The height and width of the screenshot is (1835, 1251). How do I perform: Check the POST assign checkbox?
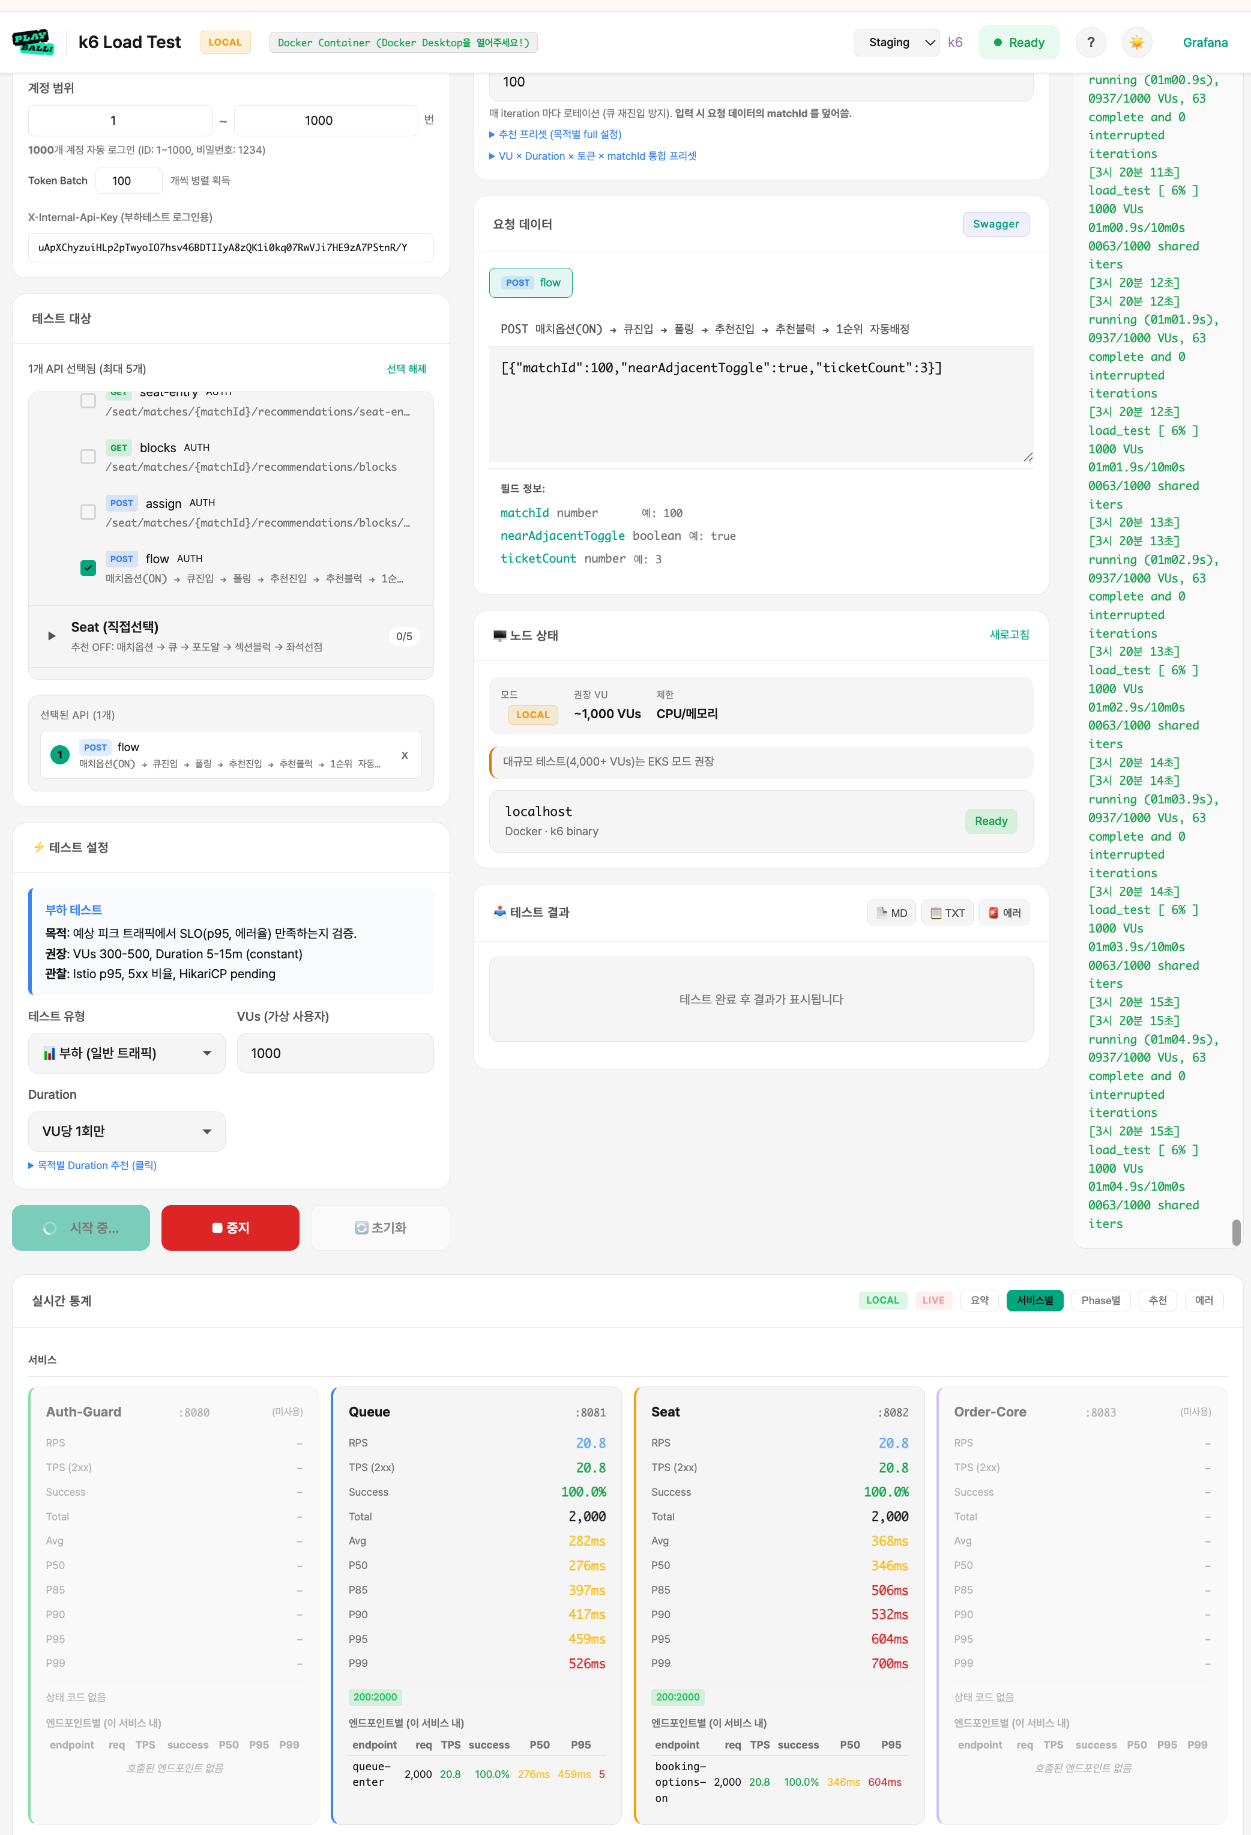(88, 512)
